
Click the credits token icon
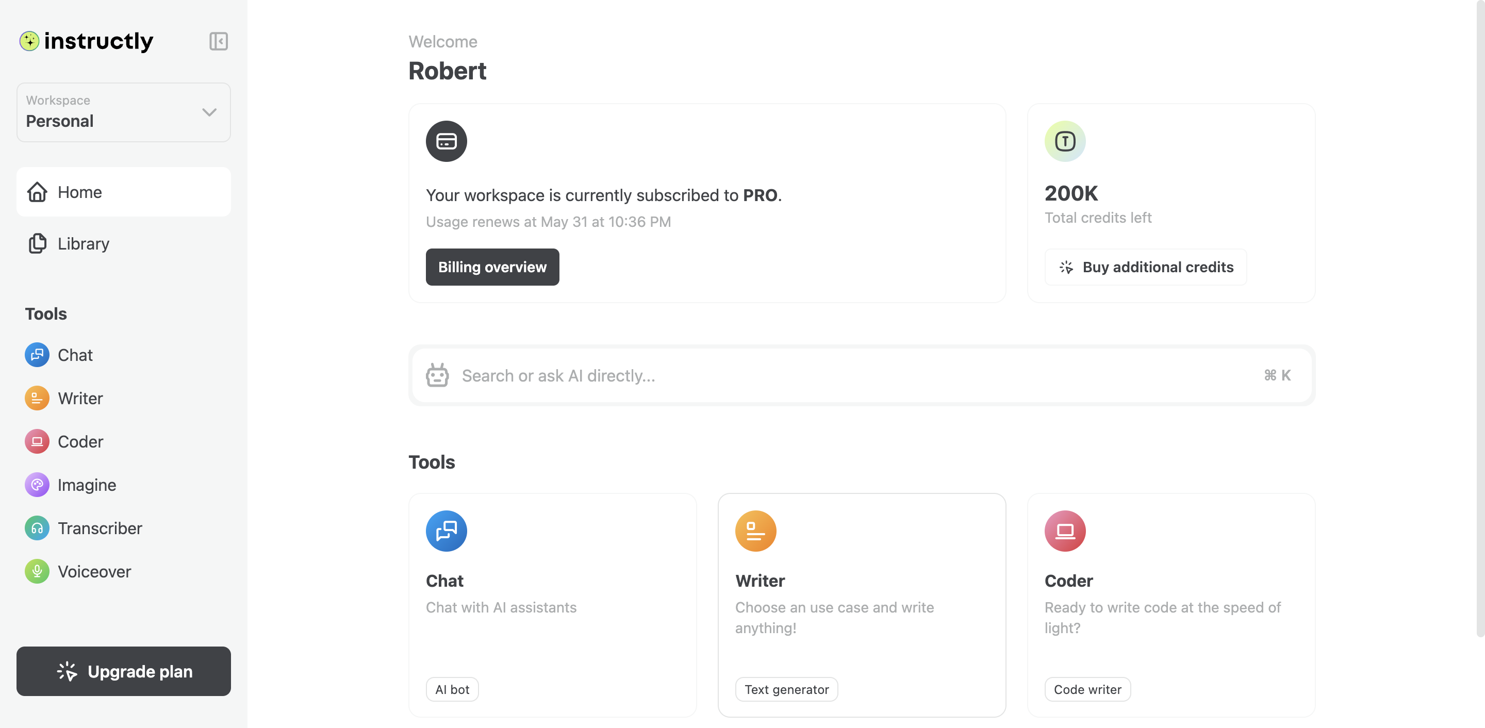point(1065,141)
